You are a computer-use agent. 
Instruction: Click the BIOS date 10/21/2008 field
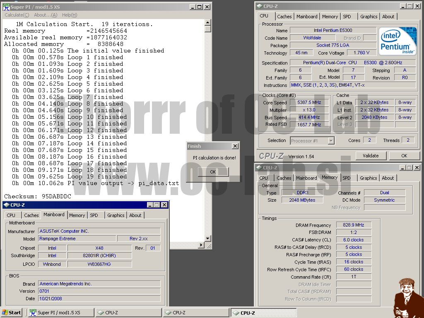[99, 299]
